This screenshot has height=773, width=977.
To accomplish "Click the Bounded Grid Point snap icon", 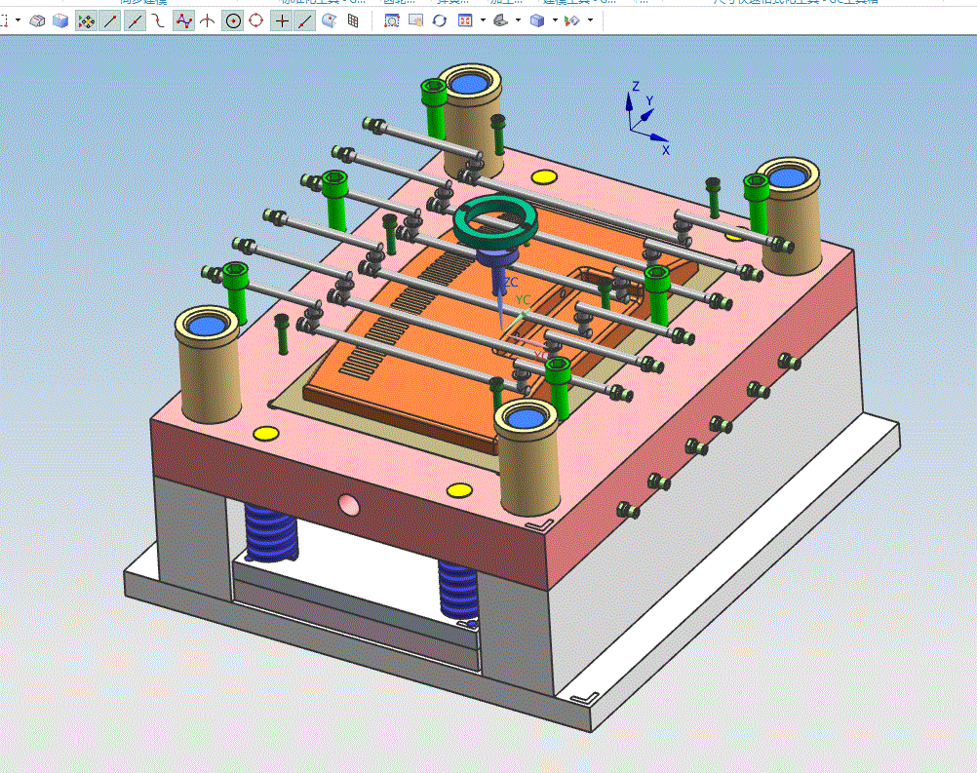I will (353, 21).
